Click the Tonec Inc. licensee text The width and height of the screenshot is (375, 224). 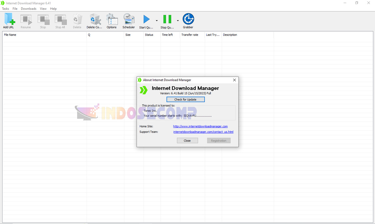tap(150, 111)
